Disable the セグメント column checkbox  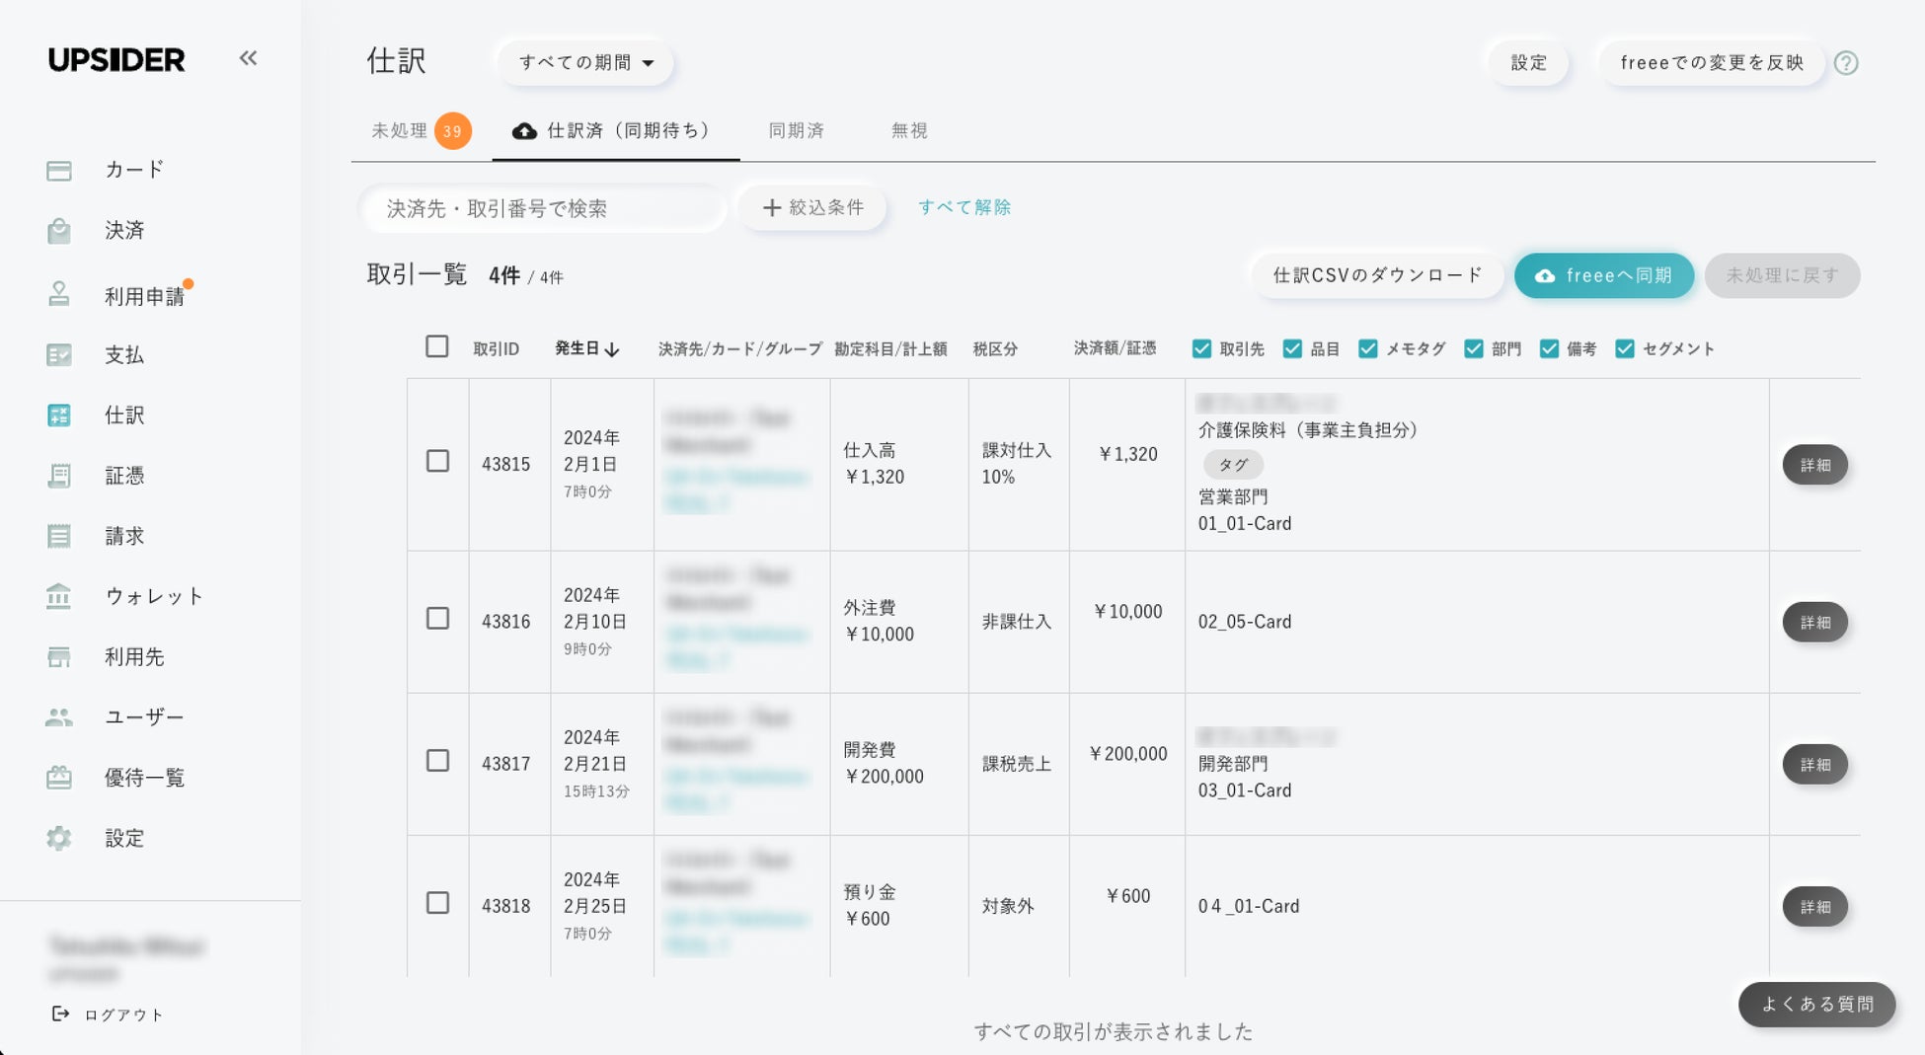coord(1624,348)
